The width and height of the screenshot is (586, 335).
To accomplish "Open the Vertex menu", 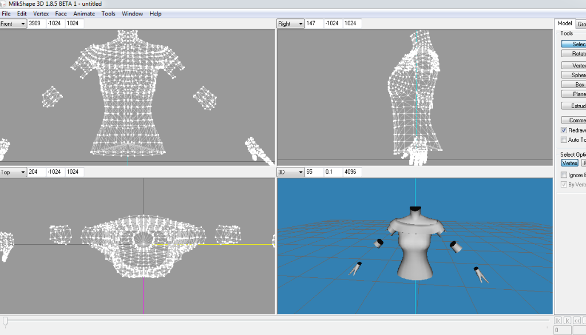I will 41,14.
